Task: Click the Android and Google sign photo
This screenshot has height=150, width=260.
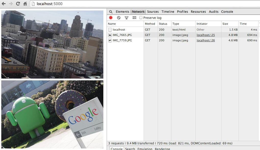Action: click(x=52, y=114)
